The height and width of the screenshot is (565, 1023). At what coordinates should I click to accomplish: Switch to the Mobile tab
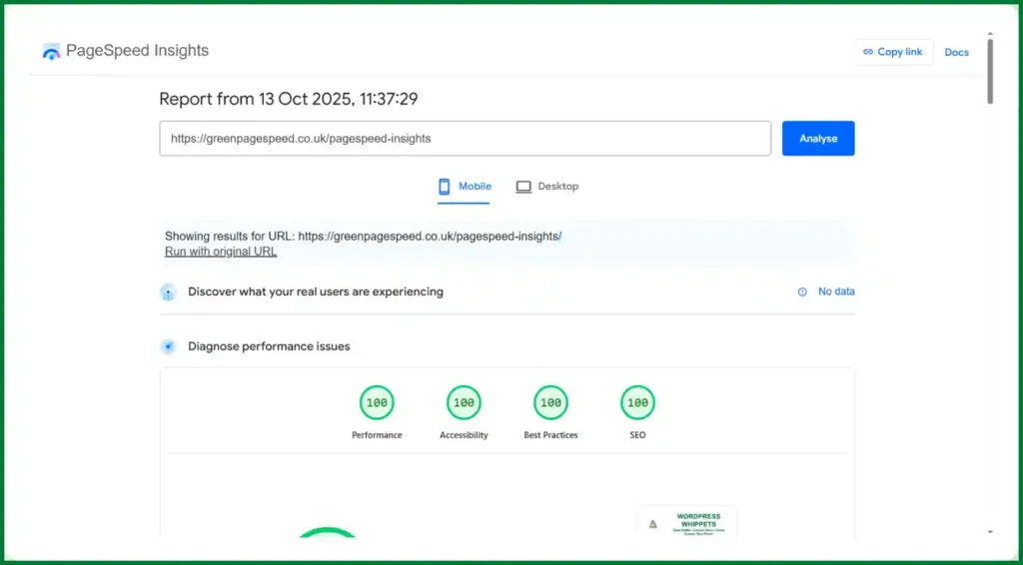click(x=464, y=187)
